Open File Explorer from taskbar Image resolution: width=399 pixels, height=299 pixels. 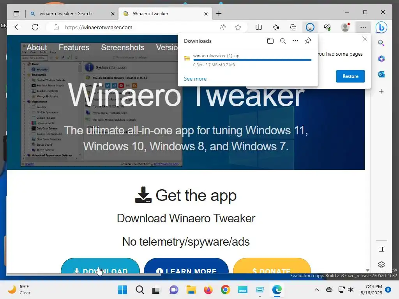191,290
